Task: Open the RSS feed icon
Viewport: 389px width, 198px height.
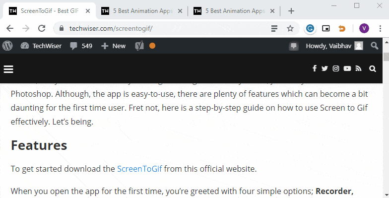Action: (358, 68)
